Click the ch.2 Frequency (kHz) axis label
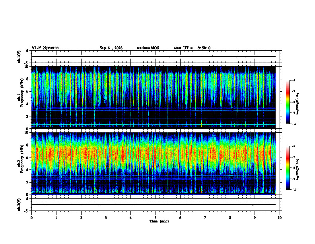Screen dimensions: 315x244 point(21,162)
